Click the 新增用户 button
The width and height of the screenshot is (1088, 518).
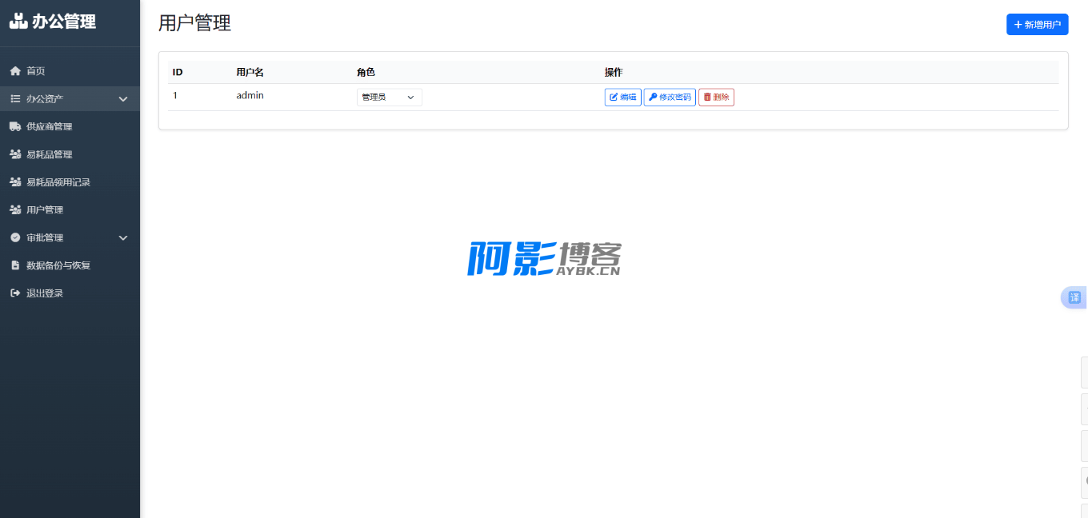pos(1037,25)
